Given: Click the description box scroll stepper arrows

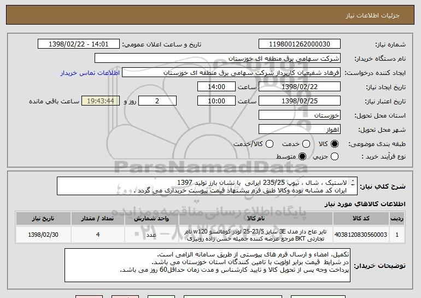Looking at the screenshot, I should pos(353,183).
